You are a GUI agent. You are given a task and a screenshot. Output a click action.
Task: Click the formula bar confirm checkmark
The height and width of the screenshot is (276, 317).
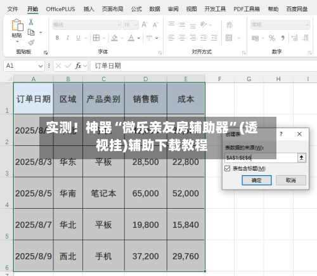coord(68,66)
